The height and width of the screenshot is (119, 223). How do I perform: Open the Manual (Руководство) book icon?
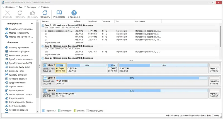pyautogui.click(x=59, y=13)
